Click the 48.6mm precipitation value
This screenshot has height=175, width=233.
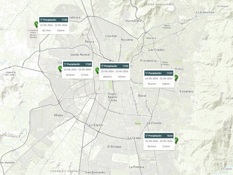pyautogui.click(x=107, y=77)
